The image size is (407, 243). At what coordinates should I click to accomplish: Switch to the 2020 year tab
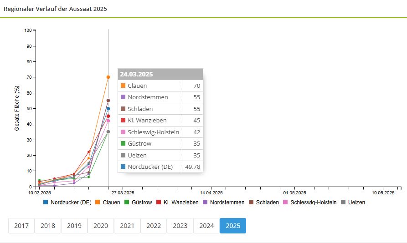click(101, 226)
